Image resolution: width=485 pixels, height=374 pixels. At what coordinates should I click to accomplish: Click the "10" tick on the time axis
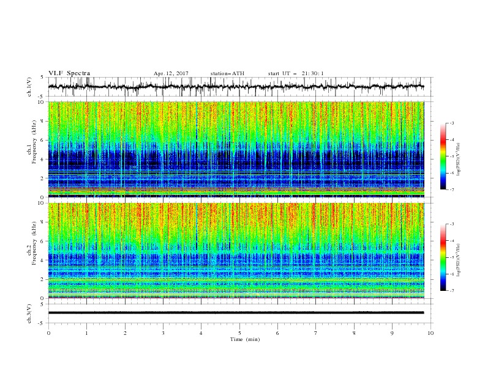point(430,333)
